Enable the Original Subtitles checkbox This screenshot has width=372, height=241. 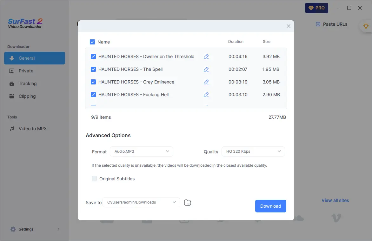[x=94, y=178]
